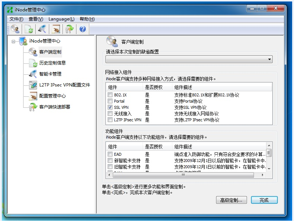
Task: Click the text 支持Portal协议
Action: (x=188, y=101)
